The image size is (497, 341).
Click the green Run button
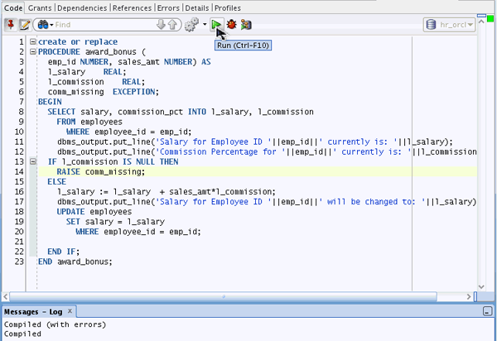[216, 25]
